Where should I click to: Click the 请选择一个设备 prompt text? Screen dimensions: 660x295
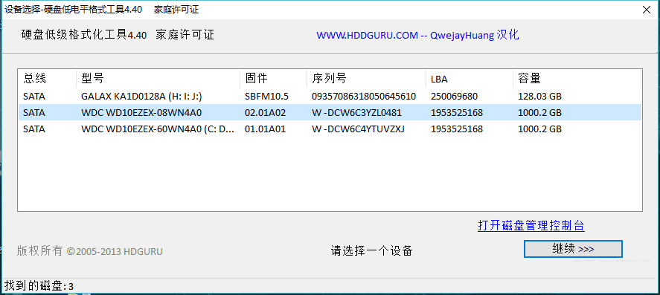click(371, 251)
